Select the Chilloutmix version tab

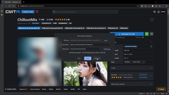[x=124, y=28]
